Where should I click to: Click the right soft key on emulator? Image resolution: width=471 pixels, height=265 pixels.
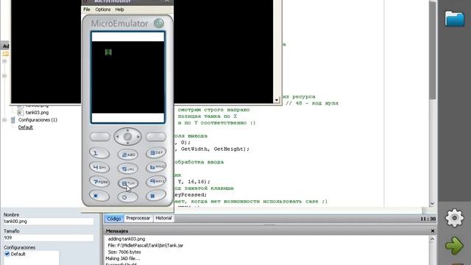156,137
